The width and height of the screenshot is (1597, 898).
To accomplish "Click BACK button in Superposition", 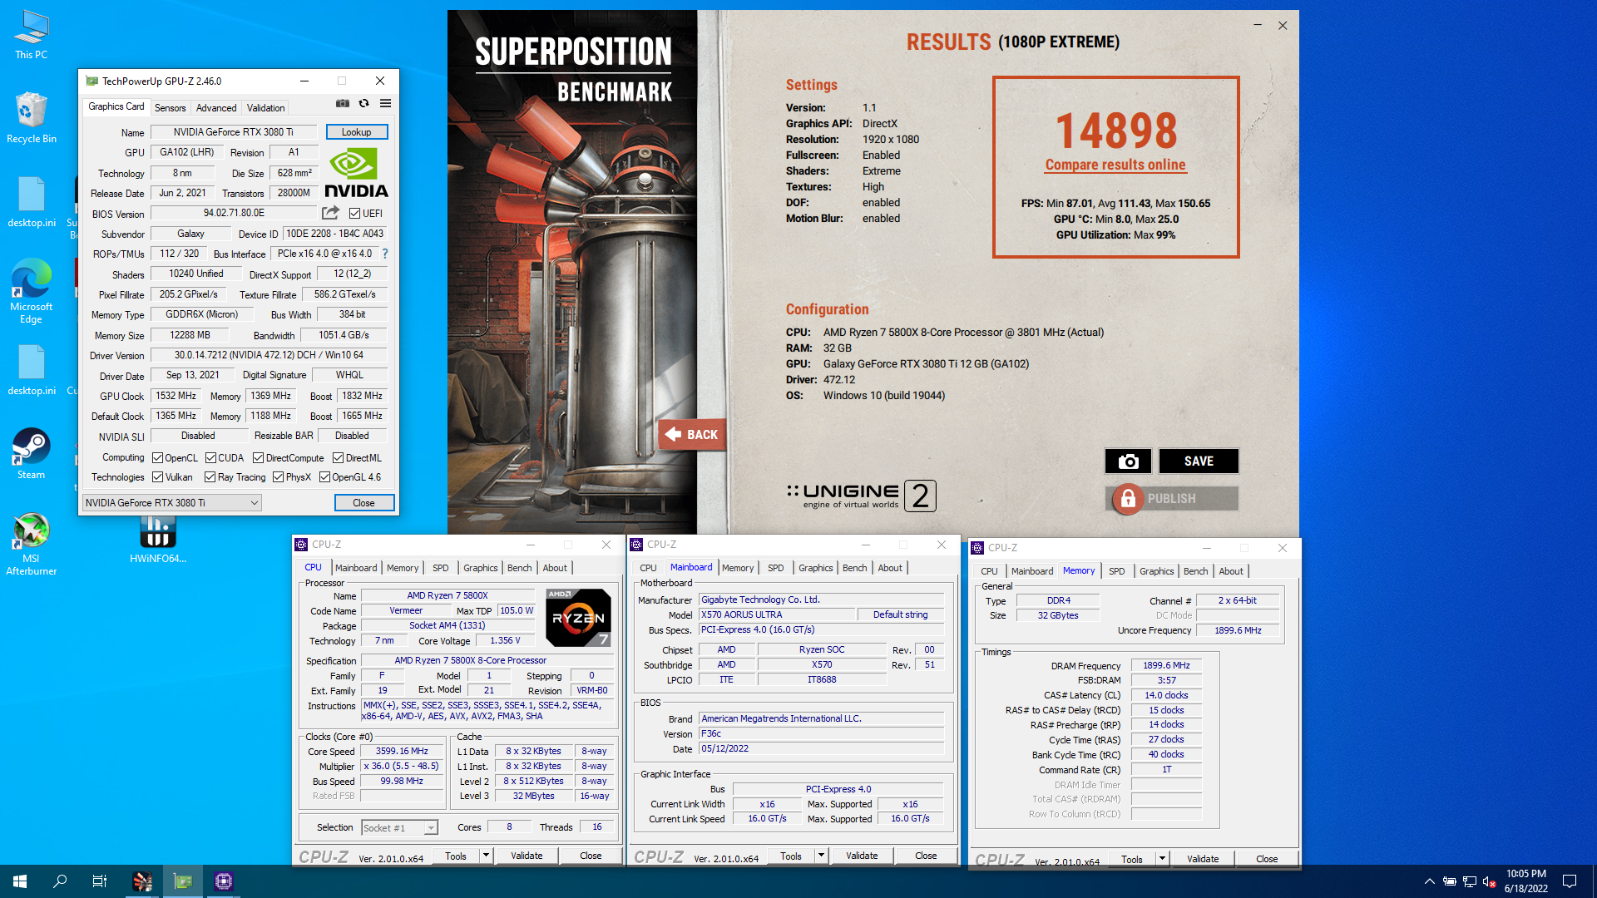I will [692, 434].
